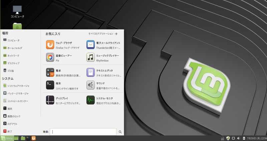Open the calculator (電卓) app
This screenshot has width=267, height=141.
63,73
